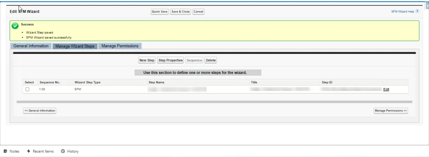Click the Title column header
429x157 pixels.
pos(254,82)
